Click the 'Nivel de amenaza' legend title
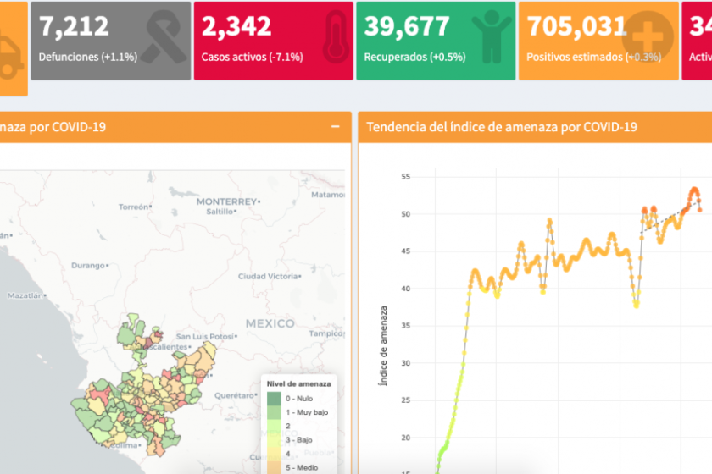 [298, 383]
